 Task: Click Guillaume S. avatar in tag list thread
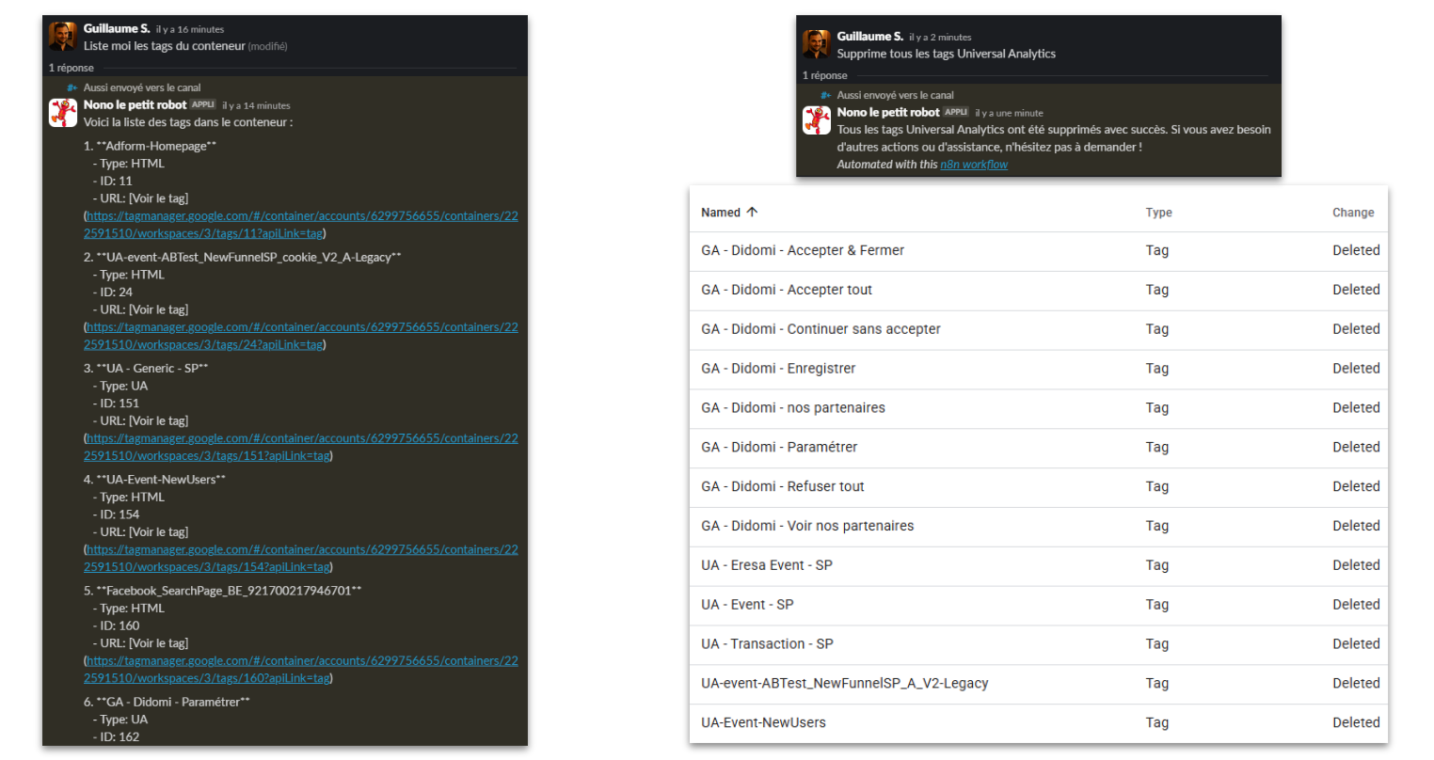point(63,37)
